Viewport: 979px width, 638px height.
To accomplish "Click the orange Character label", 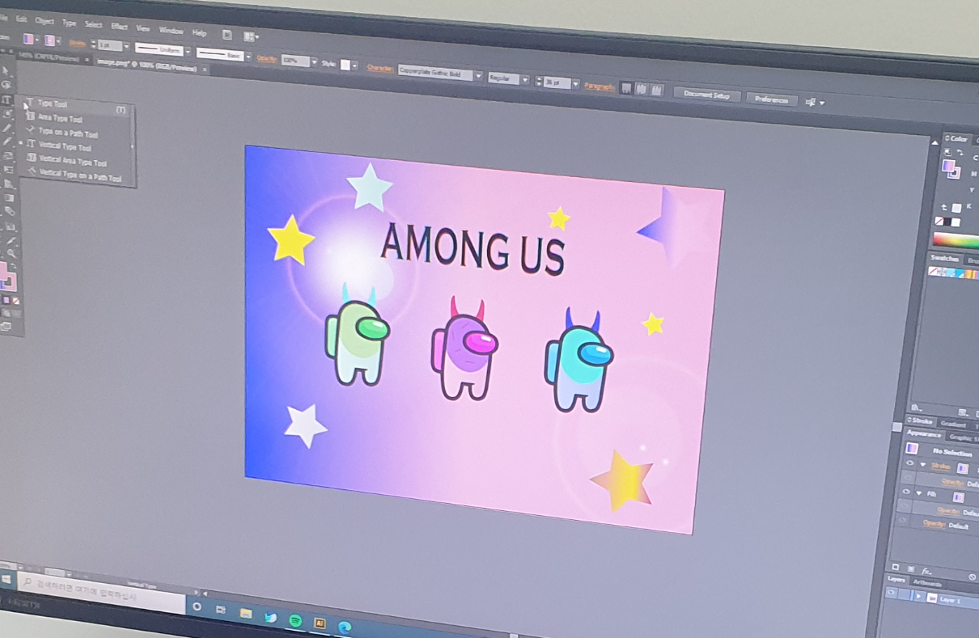I will click(379, 68).
